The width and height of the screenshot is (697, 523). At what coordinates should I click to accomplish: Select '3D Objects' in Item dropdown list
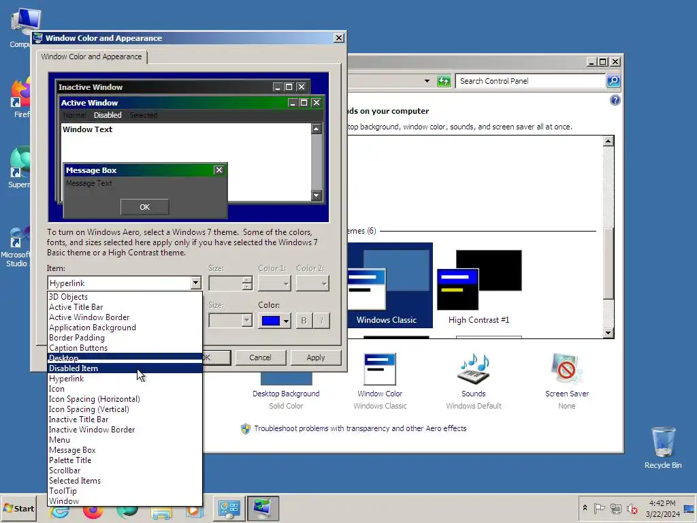pyautogui.click(x=125, y=297)
